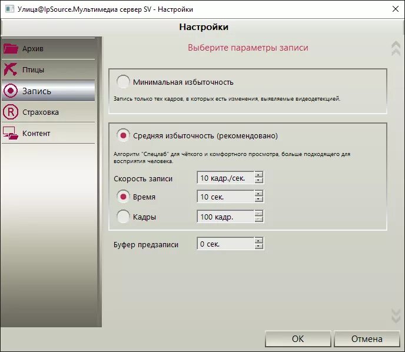Image resolution: width=405 pixels, height=352 pixels.
Task: Increase Скорость записи with up arrow
Action: click(258, 174)
